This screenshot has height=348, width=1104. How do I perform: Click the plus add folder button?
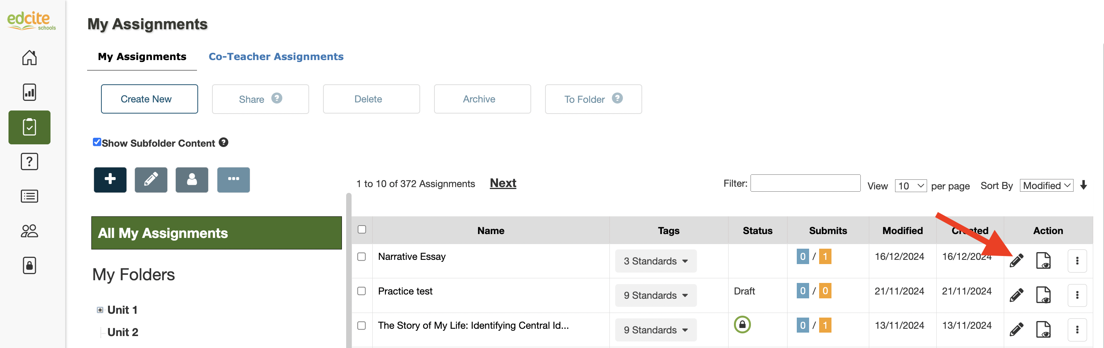point(110,180)
